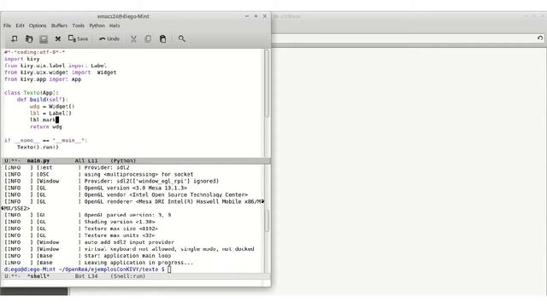
Task: Click 'from kivy.app import App' line
Action: click(x=43, y=79)
